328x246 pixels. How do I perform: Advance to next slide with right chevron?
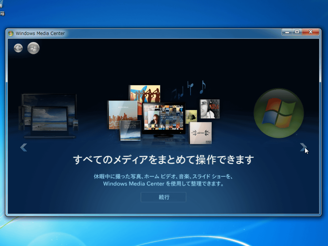[x=303, y=147]
